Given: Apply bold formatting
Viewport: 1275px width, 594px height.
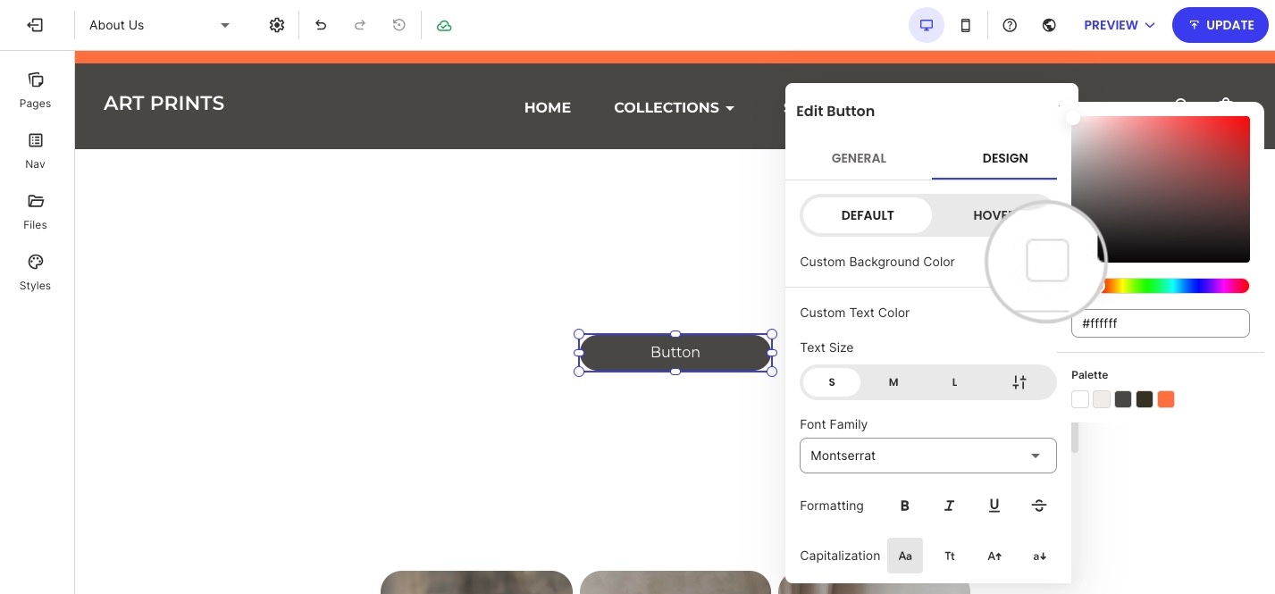Looking at the screenshot, I should pos(904,506).
